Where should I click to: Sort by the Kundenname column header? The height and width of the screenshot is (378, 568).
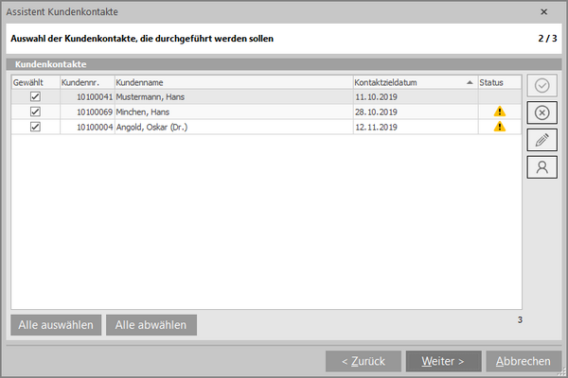click(x=232, y=82)
